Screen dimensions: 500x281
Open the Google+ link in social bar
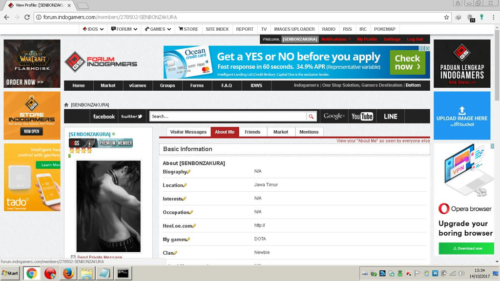[x=334, y=117]
